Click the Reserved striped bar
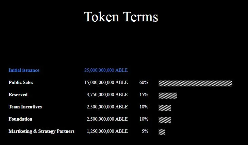Screen dimensions: 248x145 point(168,96)
